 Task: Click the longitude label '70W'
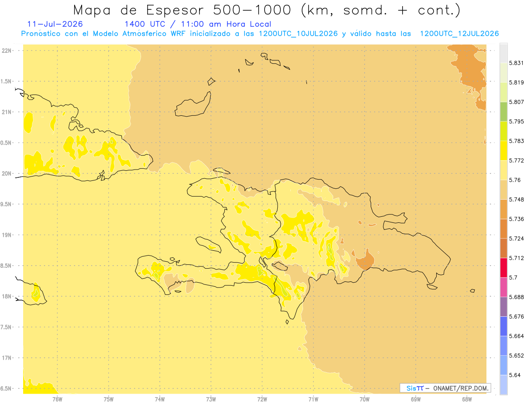coord(365,399)
